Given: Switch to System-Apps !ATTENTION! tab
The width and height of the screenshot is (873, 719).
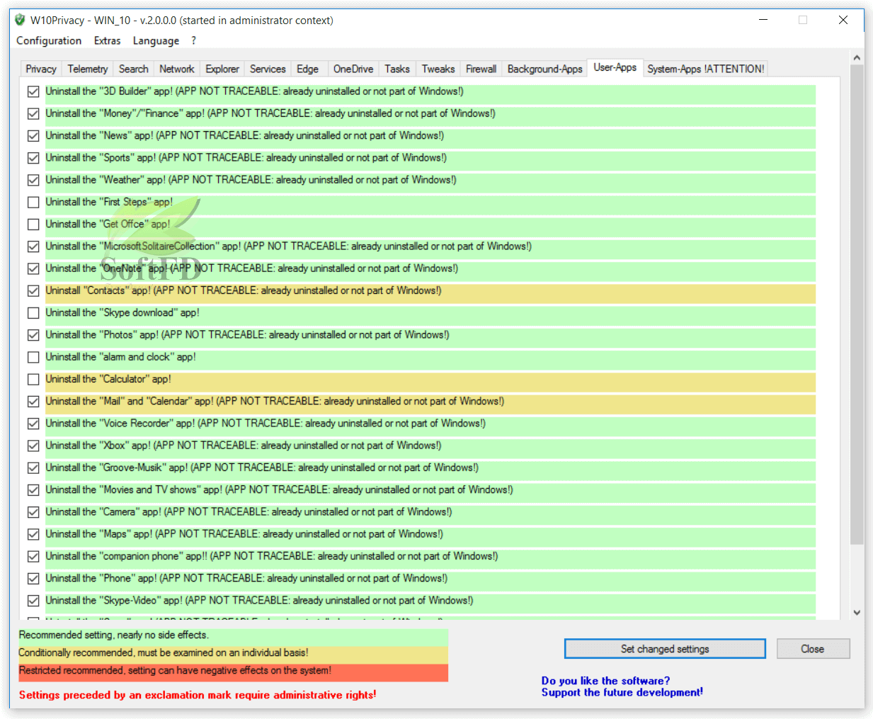Looking at the screenshot, I should pos(705,69).
